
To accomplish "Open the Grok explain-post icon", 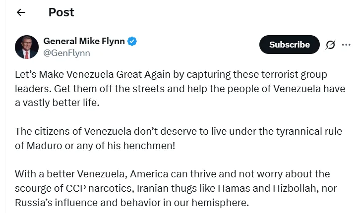I will tap(330, 45).
